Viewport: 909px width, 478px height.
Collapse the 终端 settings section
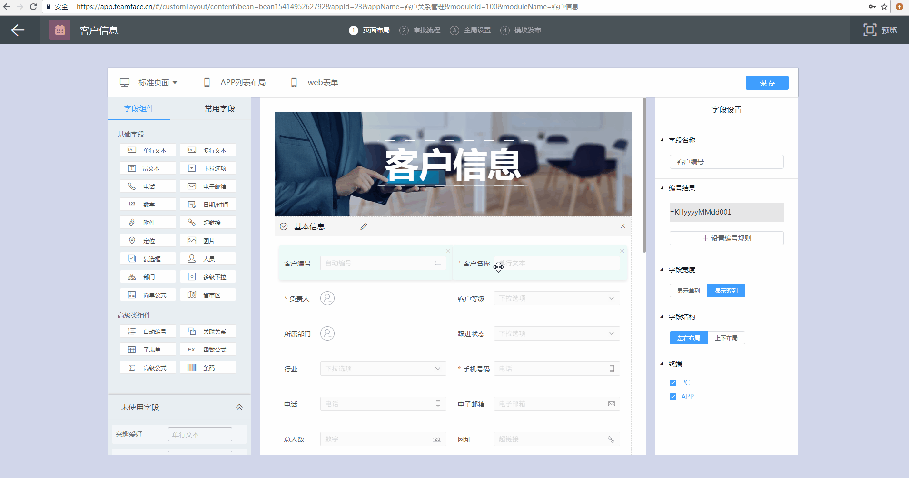[x=662, y=364]
